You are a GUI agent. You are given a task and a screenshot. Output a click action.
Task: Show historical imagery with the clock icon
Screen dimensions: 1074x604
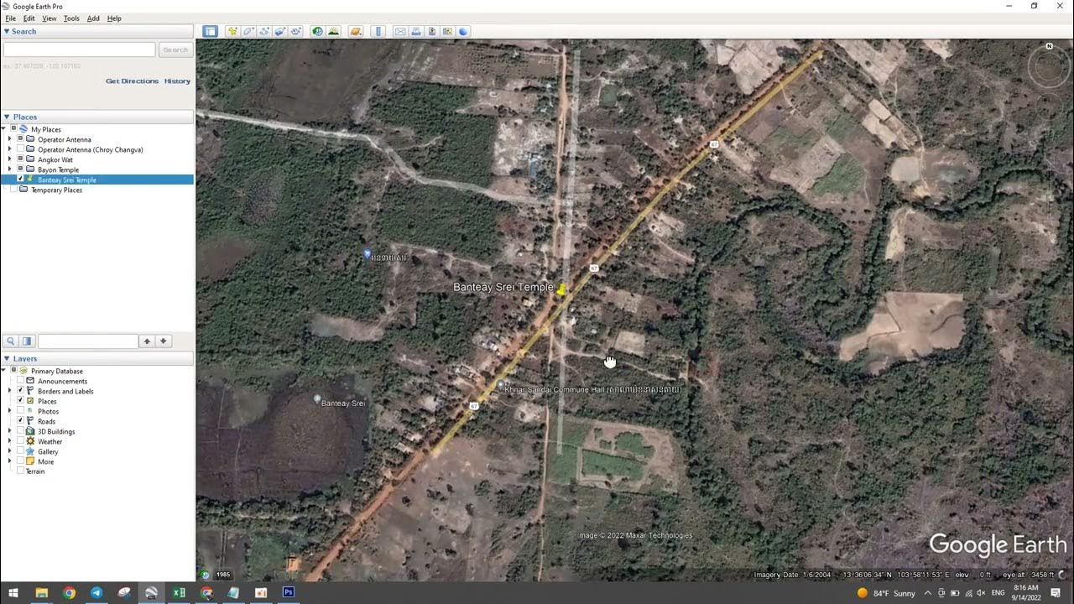(x=317, y=31)
